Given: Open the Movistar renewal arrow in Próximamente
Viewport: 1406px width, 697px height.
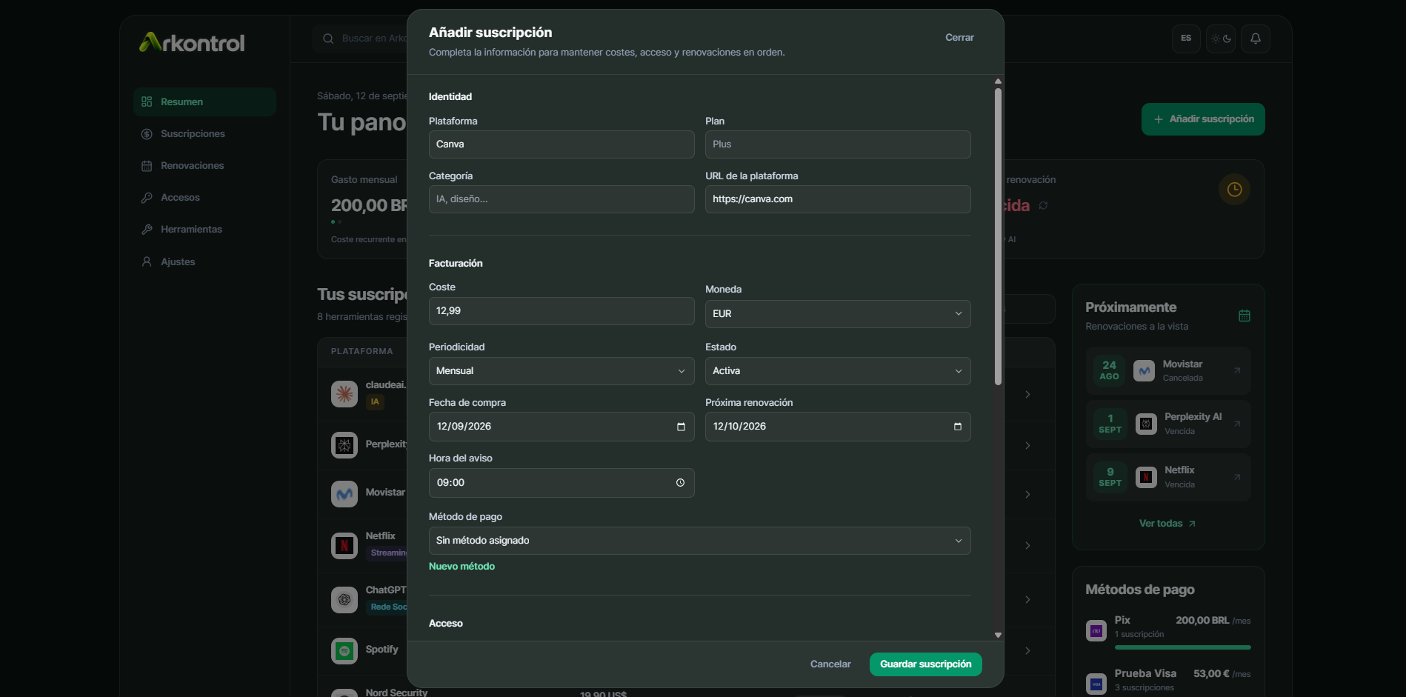Looking at the screenshot, I should tap(1237, 370).
